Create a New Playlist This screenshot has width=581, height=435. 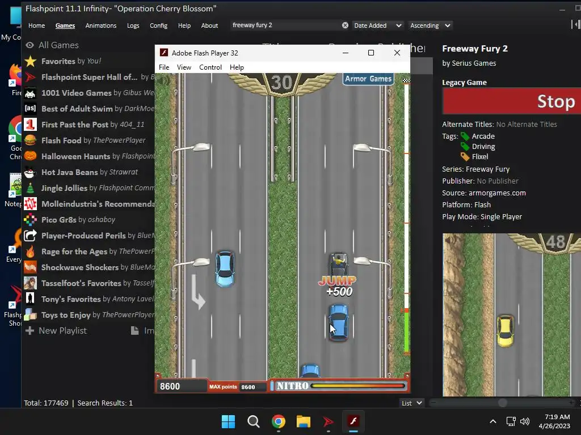coord(56,331)
